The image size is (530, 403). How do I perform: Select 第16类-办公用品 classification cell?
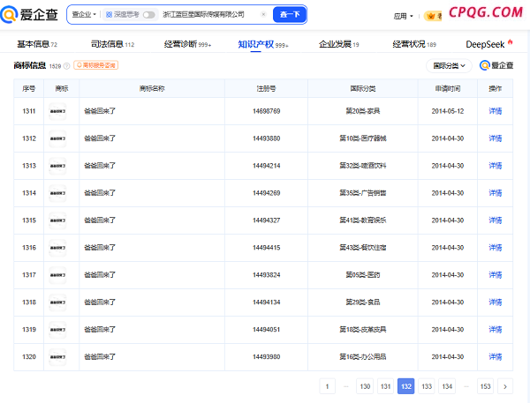(x=363, y=357)
